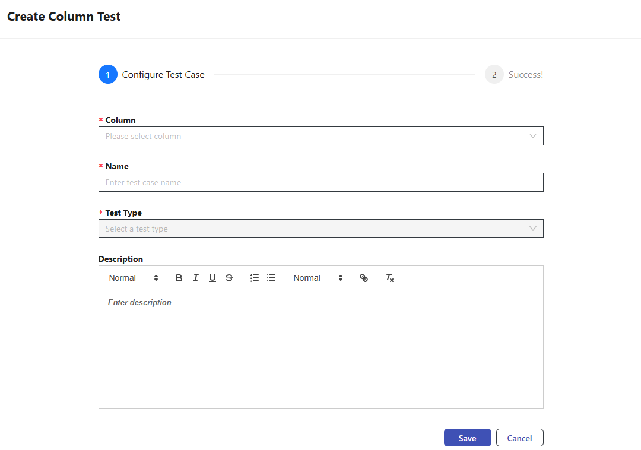641x450 pixels.
Task: Open the Test Type dropdown
Action: click(x=320, y=228)
